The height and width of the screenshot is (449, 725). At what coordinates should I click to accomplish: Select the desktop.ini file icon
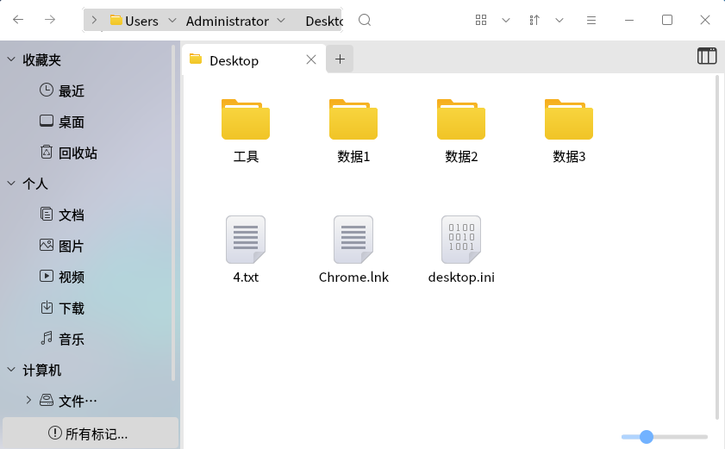[461, 240]
